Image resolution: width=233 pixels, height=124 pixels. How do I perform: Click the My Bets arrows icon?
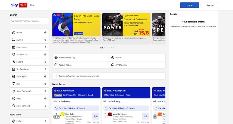click(13, 40)
